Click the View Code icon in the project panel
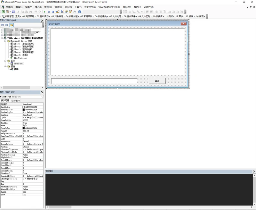 coord(2,25)
